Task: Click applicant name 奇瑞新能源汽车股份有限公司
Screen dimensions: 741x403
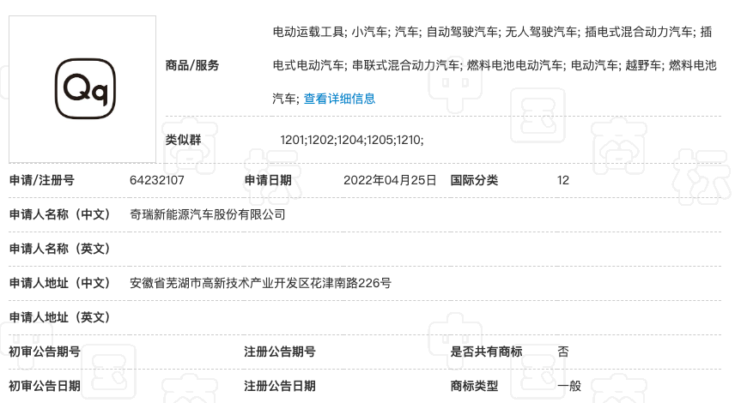Action: 208,214
